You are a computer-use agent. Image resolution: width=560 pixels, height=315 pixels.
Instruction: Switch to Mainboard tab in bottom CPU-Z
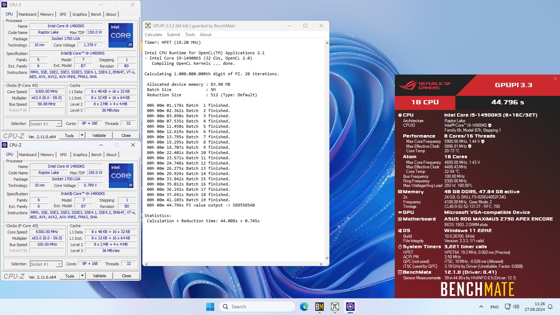click(x=28, y=155)
